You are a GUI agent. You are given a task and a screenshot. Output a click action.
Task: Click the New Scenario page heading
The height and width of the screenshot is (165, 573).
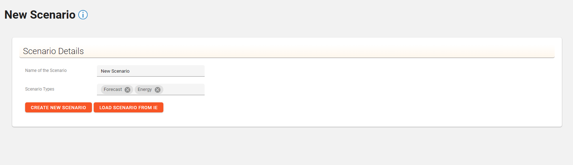(x=40, y=15)
